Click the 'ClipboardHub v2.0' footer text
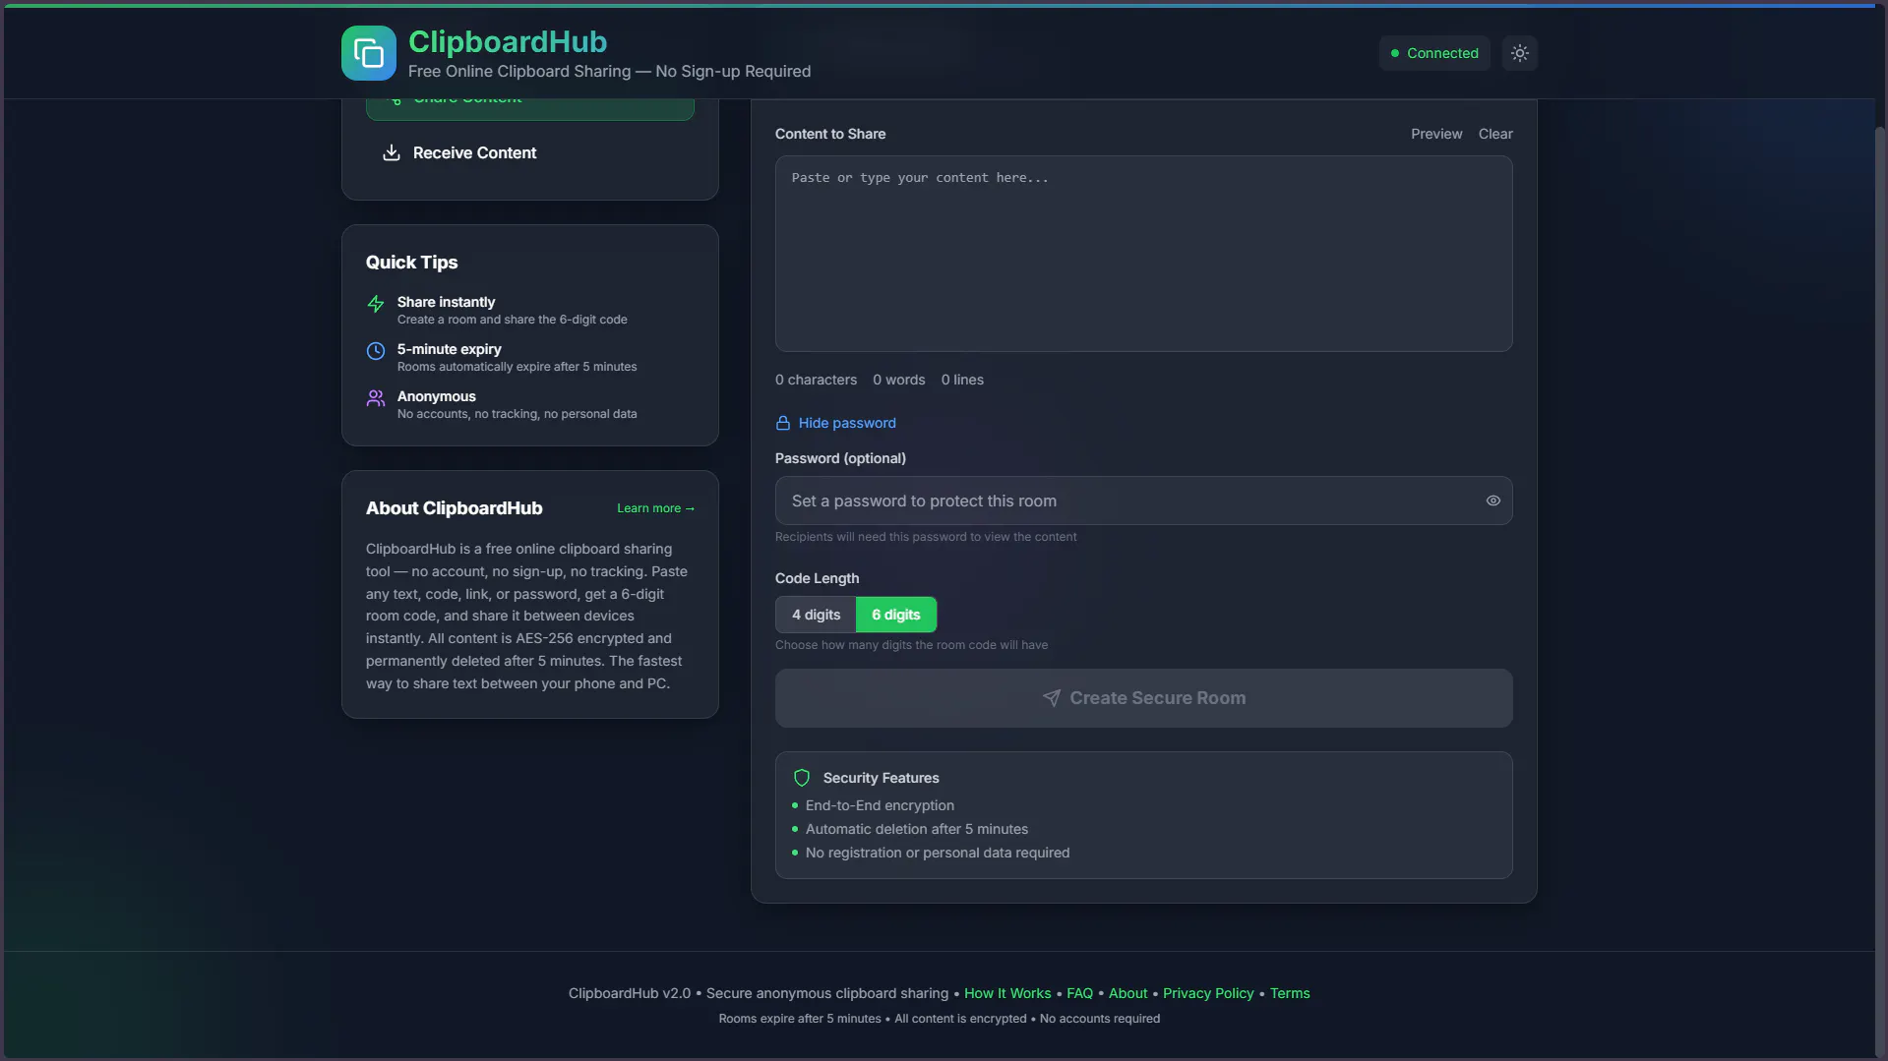 tap(629, 993)
